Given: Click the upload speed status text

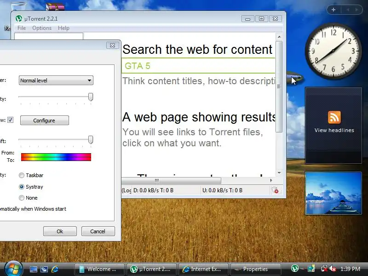Looking at the screenshot, I should point(222,190).
